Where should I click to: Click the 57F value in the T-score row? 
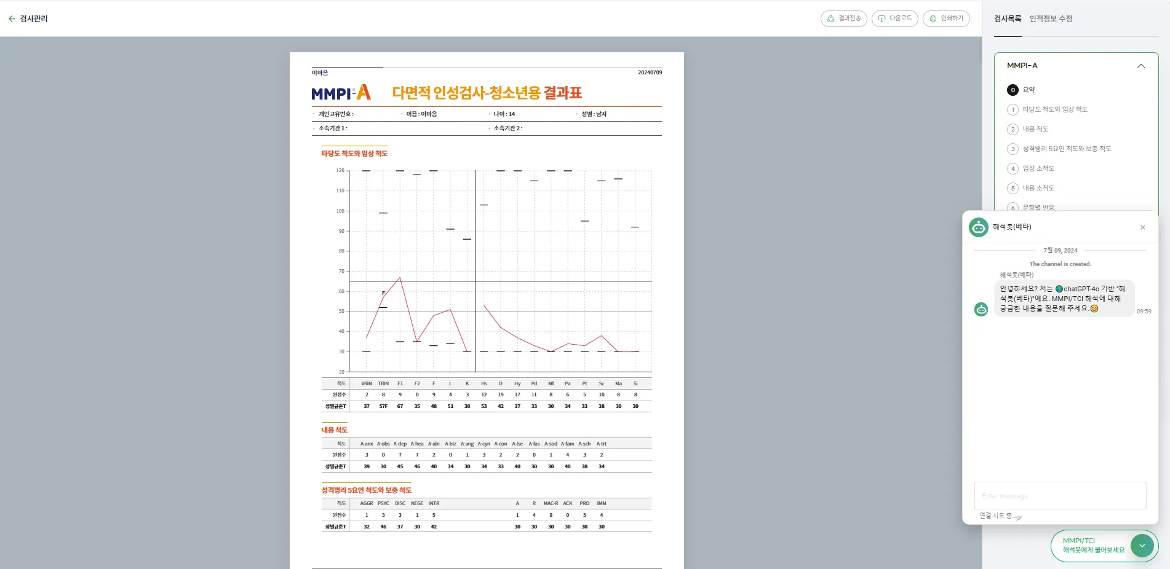(383, 406)
